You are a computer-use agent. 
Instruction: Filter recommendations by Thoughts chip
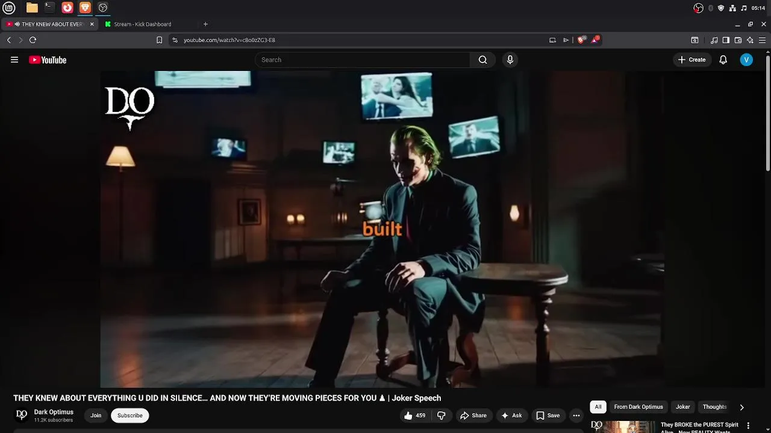coord(715,407)
